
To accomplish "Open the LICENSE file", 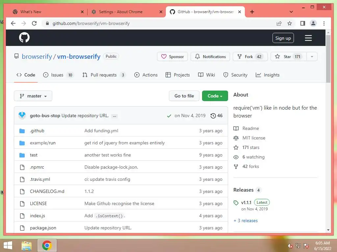I will click(38, 203).
